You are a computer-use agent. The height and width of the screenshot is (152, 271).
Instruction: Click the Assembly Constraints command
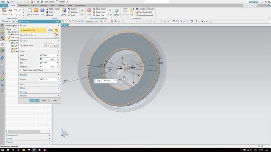(x=145, y=9)
